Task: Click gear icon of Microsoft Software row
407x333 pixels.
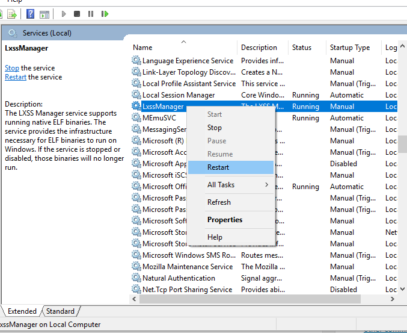Action: tap(136, 220)
